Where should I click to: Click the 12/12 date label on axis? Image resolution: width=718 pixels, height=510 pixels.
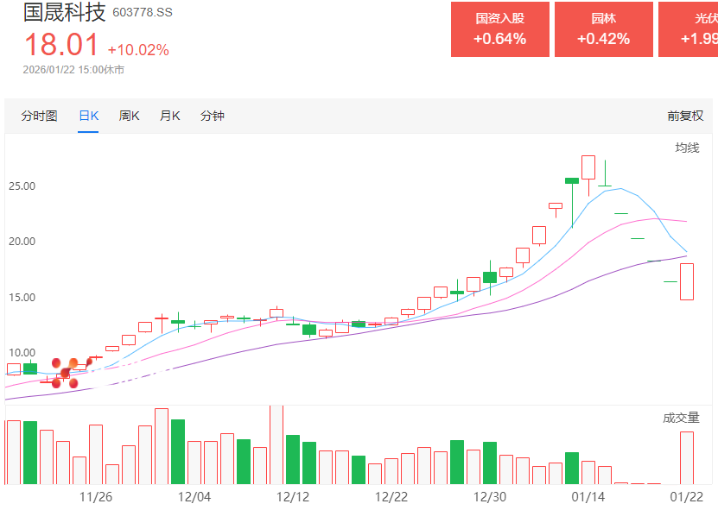[x=293, y=497]
